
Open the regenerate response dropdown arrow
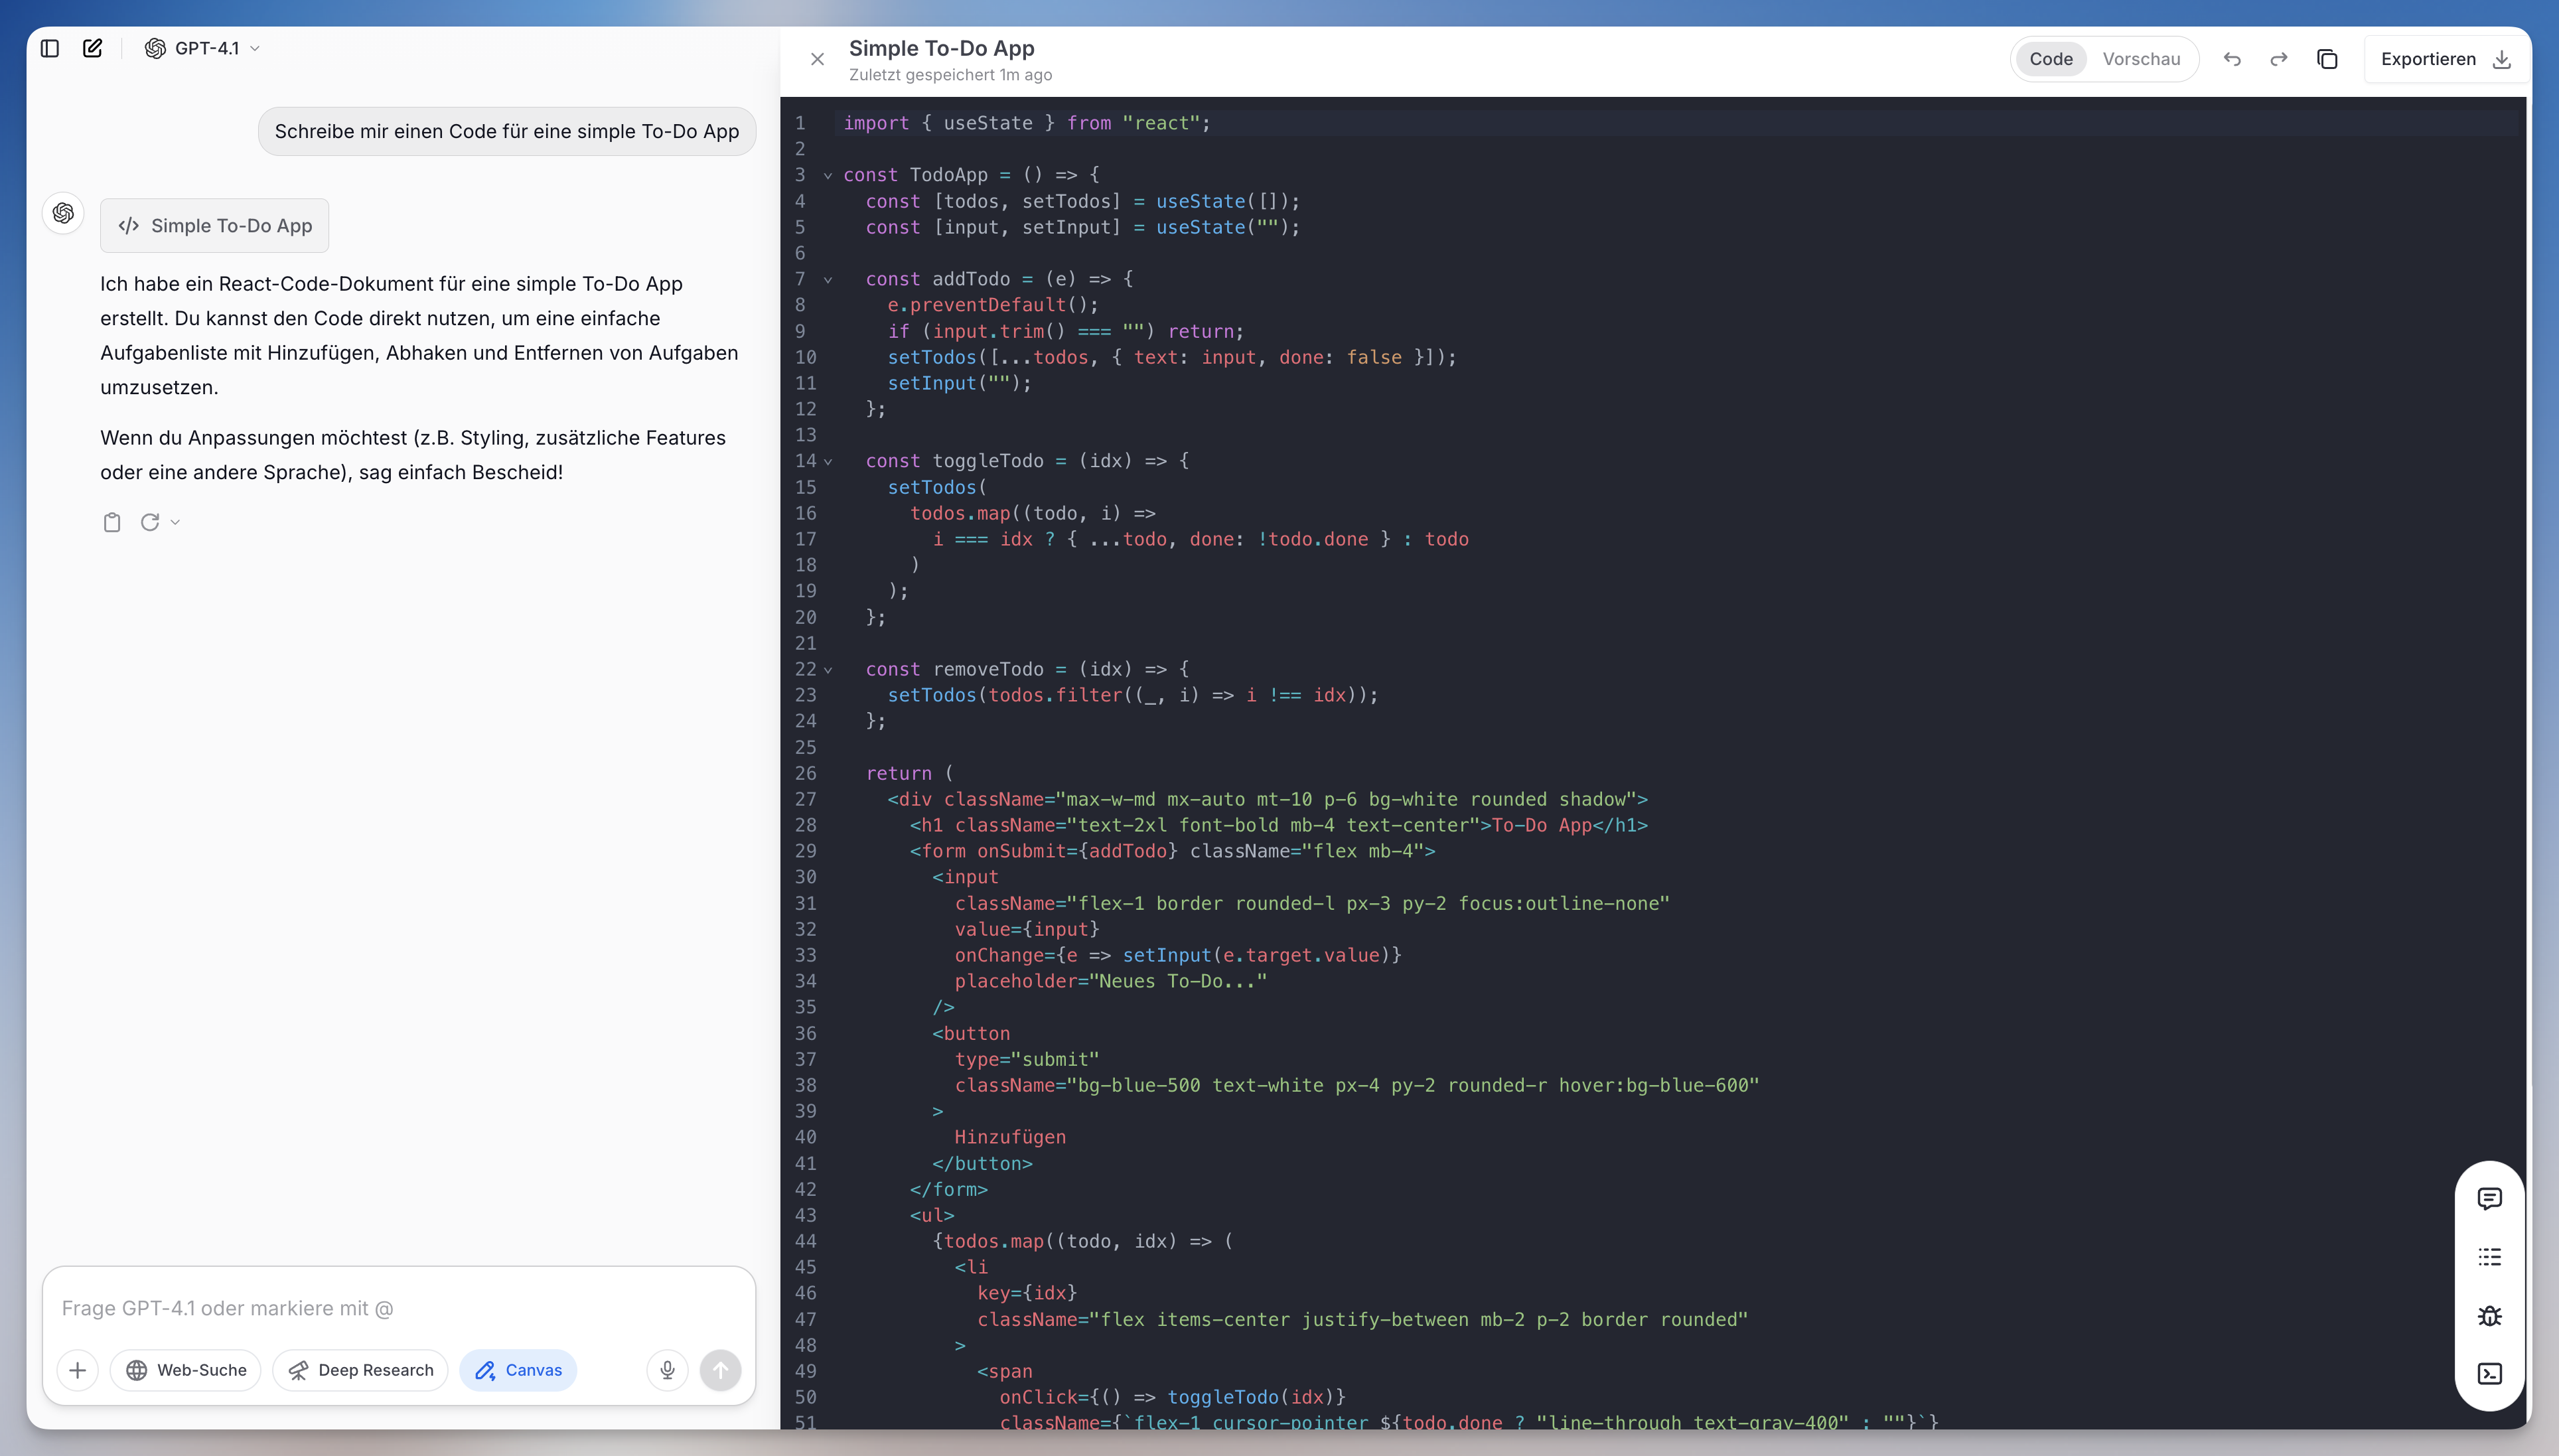pyautogui.click(x=175, y=522)
